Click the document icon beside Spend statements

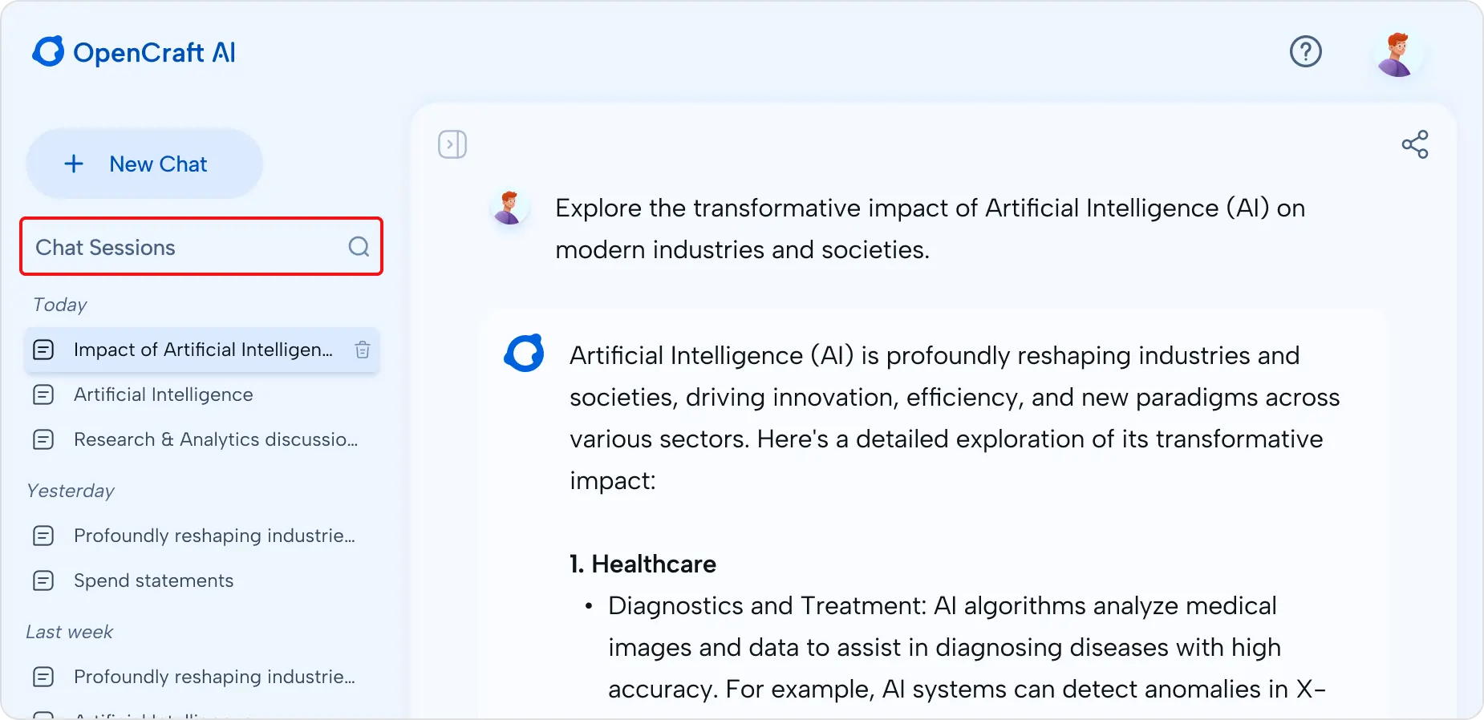coord(43,580)
